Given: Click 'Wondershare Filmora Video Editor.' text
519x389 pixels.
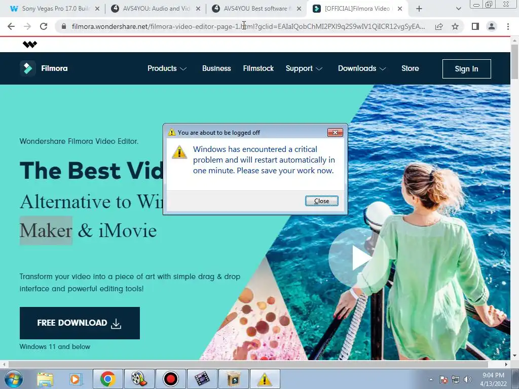Looking at the screenshot, I should point(79,141).
